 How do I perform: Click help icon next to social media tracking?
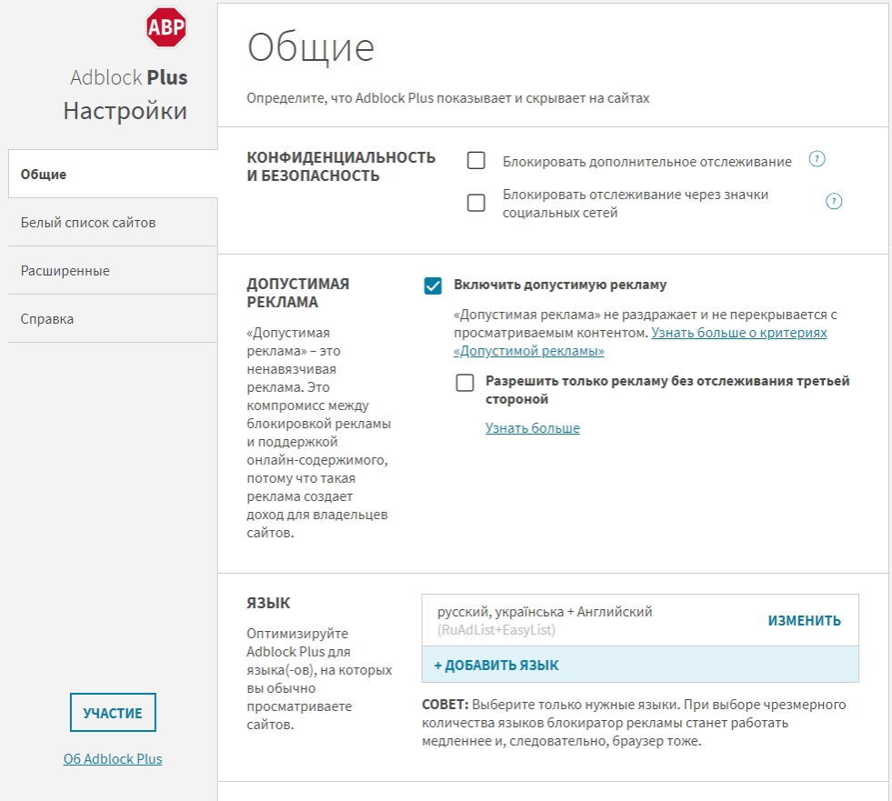tap(834, 202)
